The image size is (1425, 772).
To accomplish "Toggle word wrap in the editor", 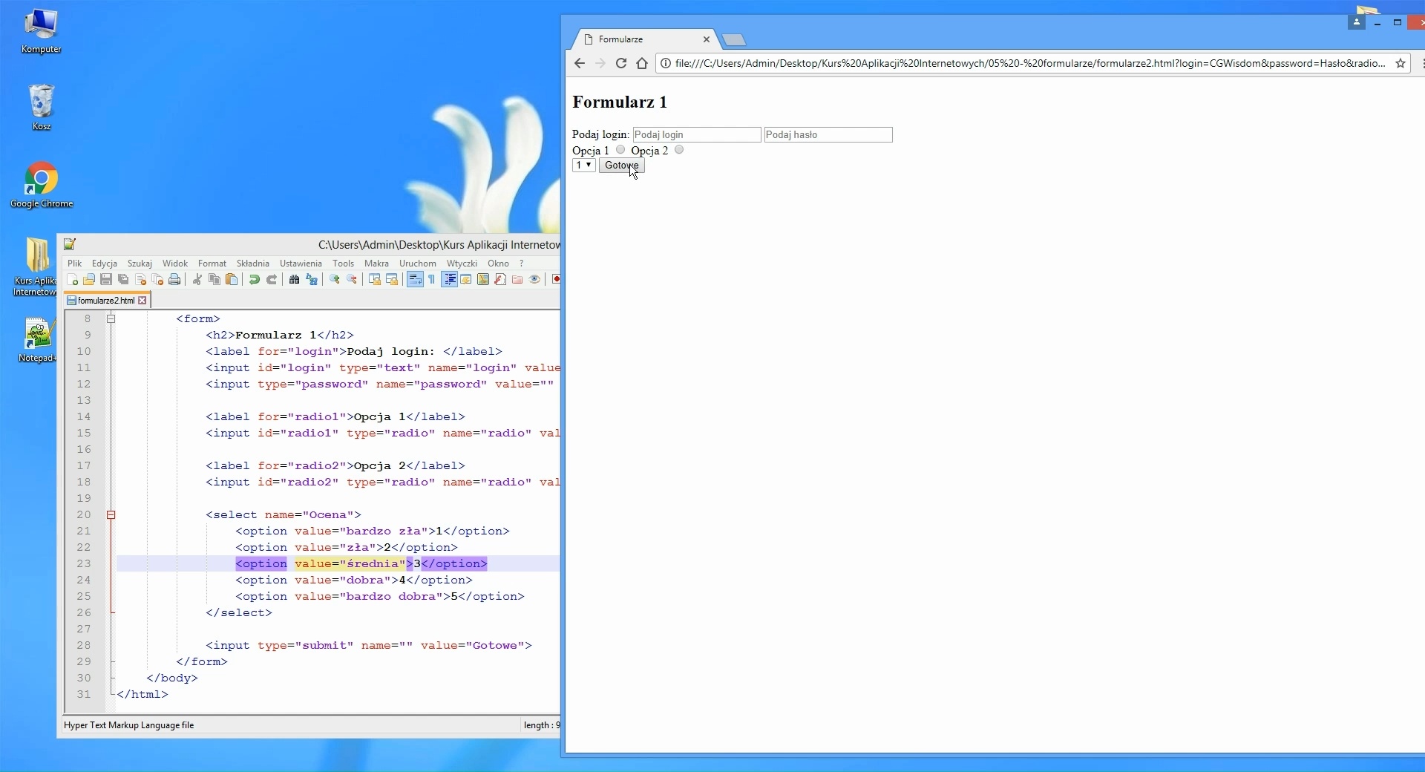I will 414,280.
